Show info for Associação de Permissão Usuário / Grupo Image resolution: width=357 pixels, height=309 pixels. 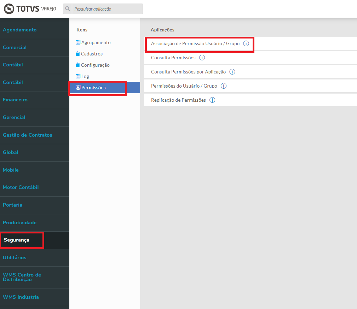(246, 43)
